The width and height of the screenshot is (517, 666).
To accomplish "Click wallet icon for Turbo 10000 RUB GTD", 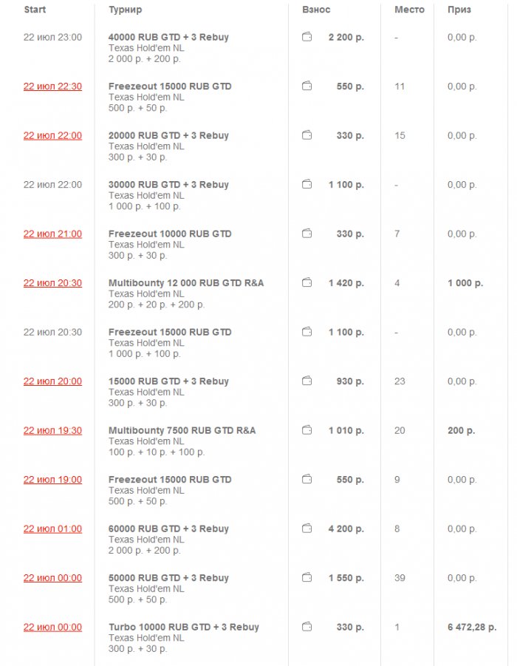I will tap(307, 627).
